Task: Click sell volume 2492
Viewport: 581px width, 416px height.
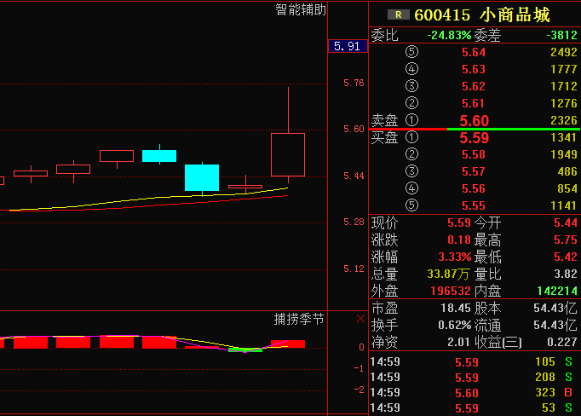Action: coord(564,52)
